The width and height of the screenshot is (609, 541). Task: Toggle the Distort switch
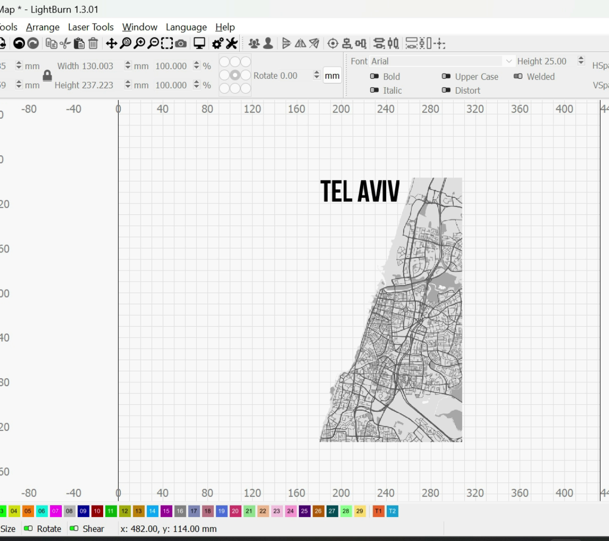[446, 90]
